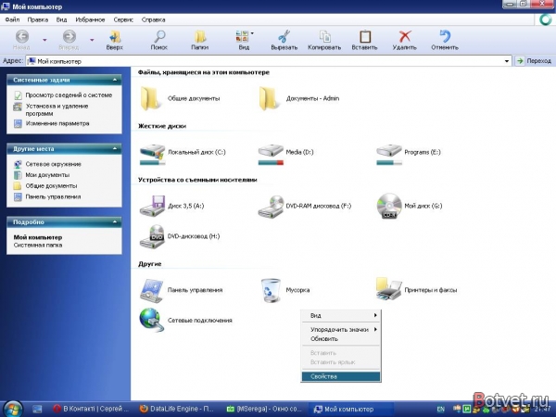Click the Back (Назад) toolbar button

[21, 40]
